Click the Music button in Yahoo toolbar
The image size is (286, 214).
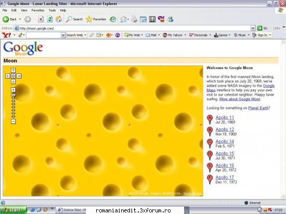point(240,35)
